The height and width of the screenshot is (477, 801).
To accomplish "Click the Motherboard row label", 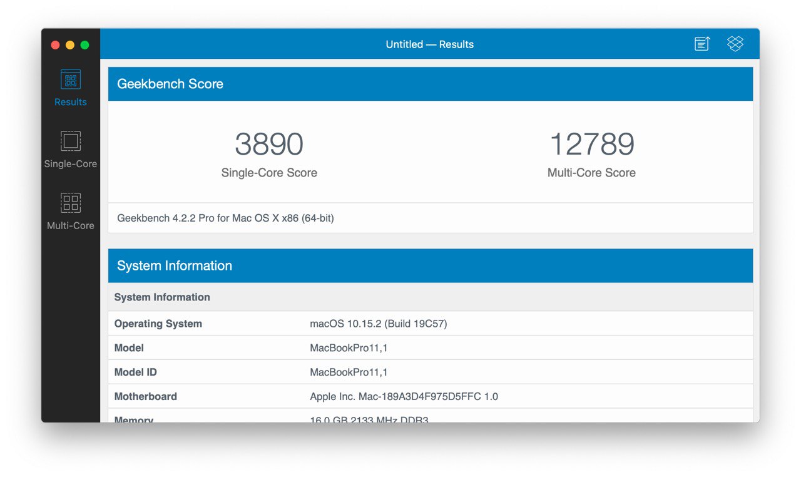I will [146, 396].
